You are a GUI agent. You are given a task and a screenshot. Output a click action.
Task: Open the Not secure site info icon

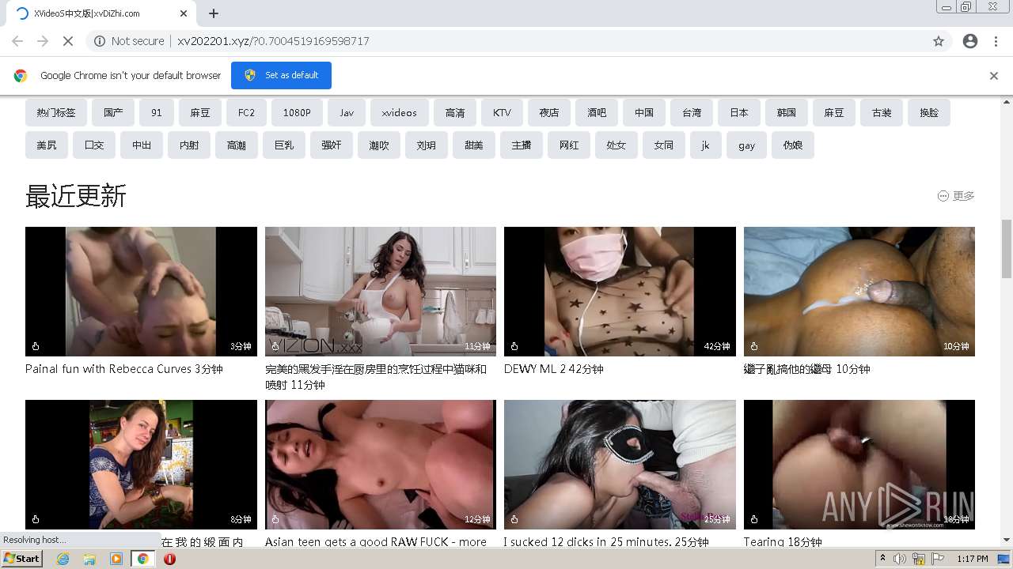[x=100, y=41]
